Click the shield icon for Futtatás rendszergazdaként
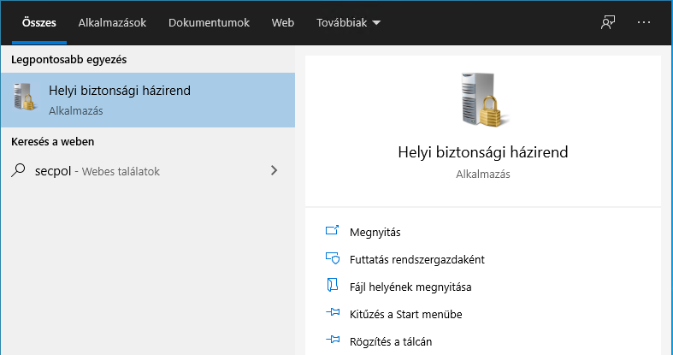This screenshot has height=355, width=673. [x=334, y=259]
